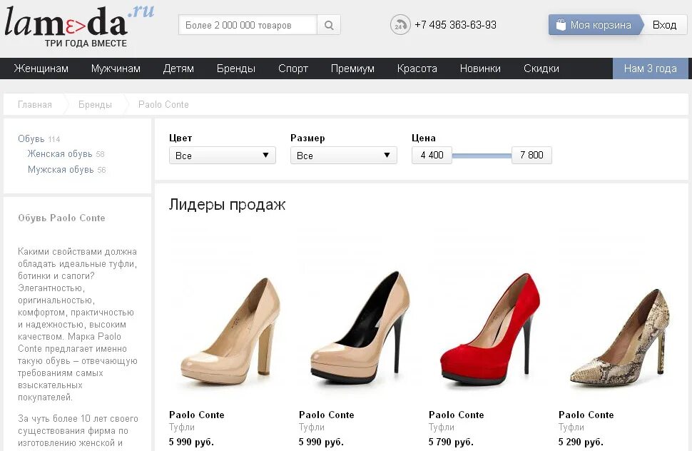Open the Спорт menu item
The height and width of the screenshot is (451, 692).
(293, 69)
